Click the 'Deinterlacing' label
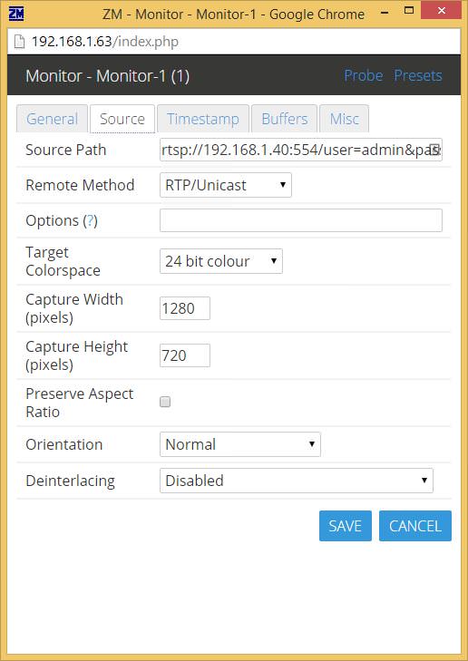 click(x=71, y=481)
